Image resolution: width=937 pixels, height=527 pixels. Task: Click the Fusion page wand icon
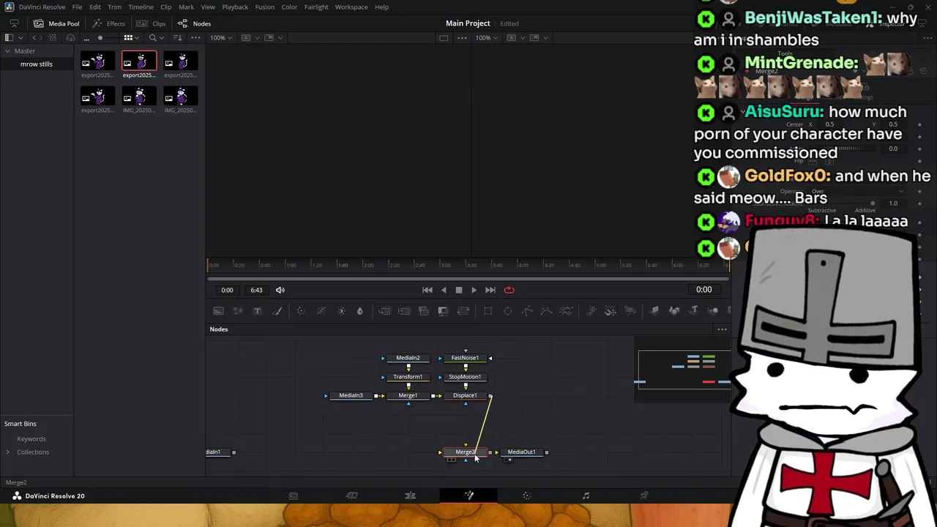coord(468,496)
